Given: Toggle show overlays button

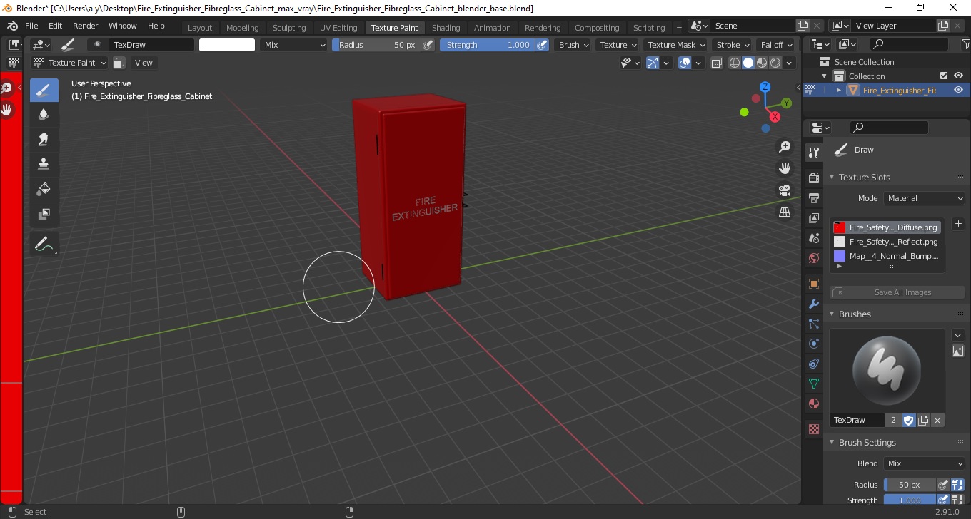Looking at the screenshot, I should 685,63.
